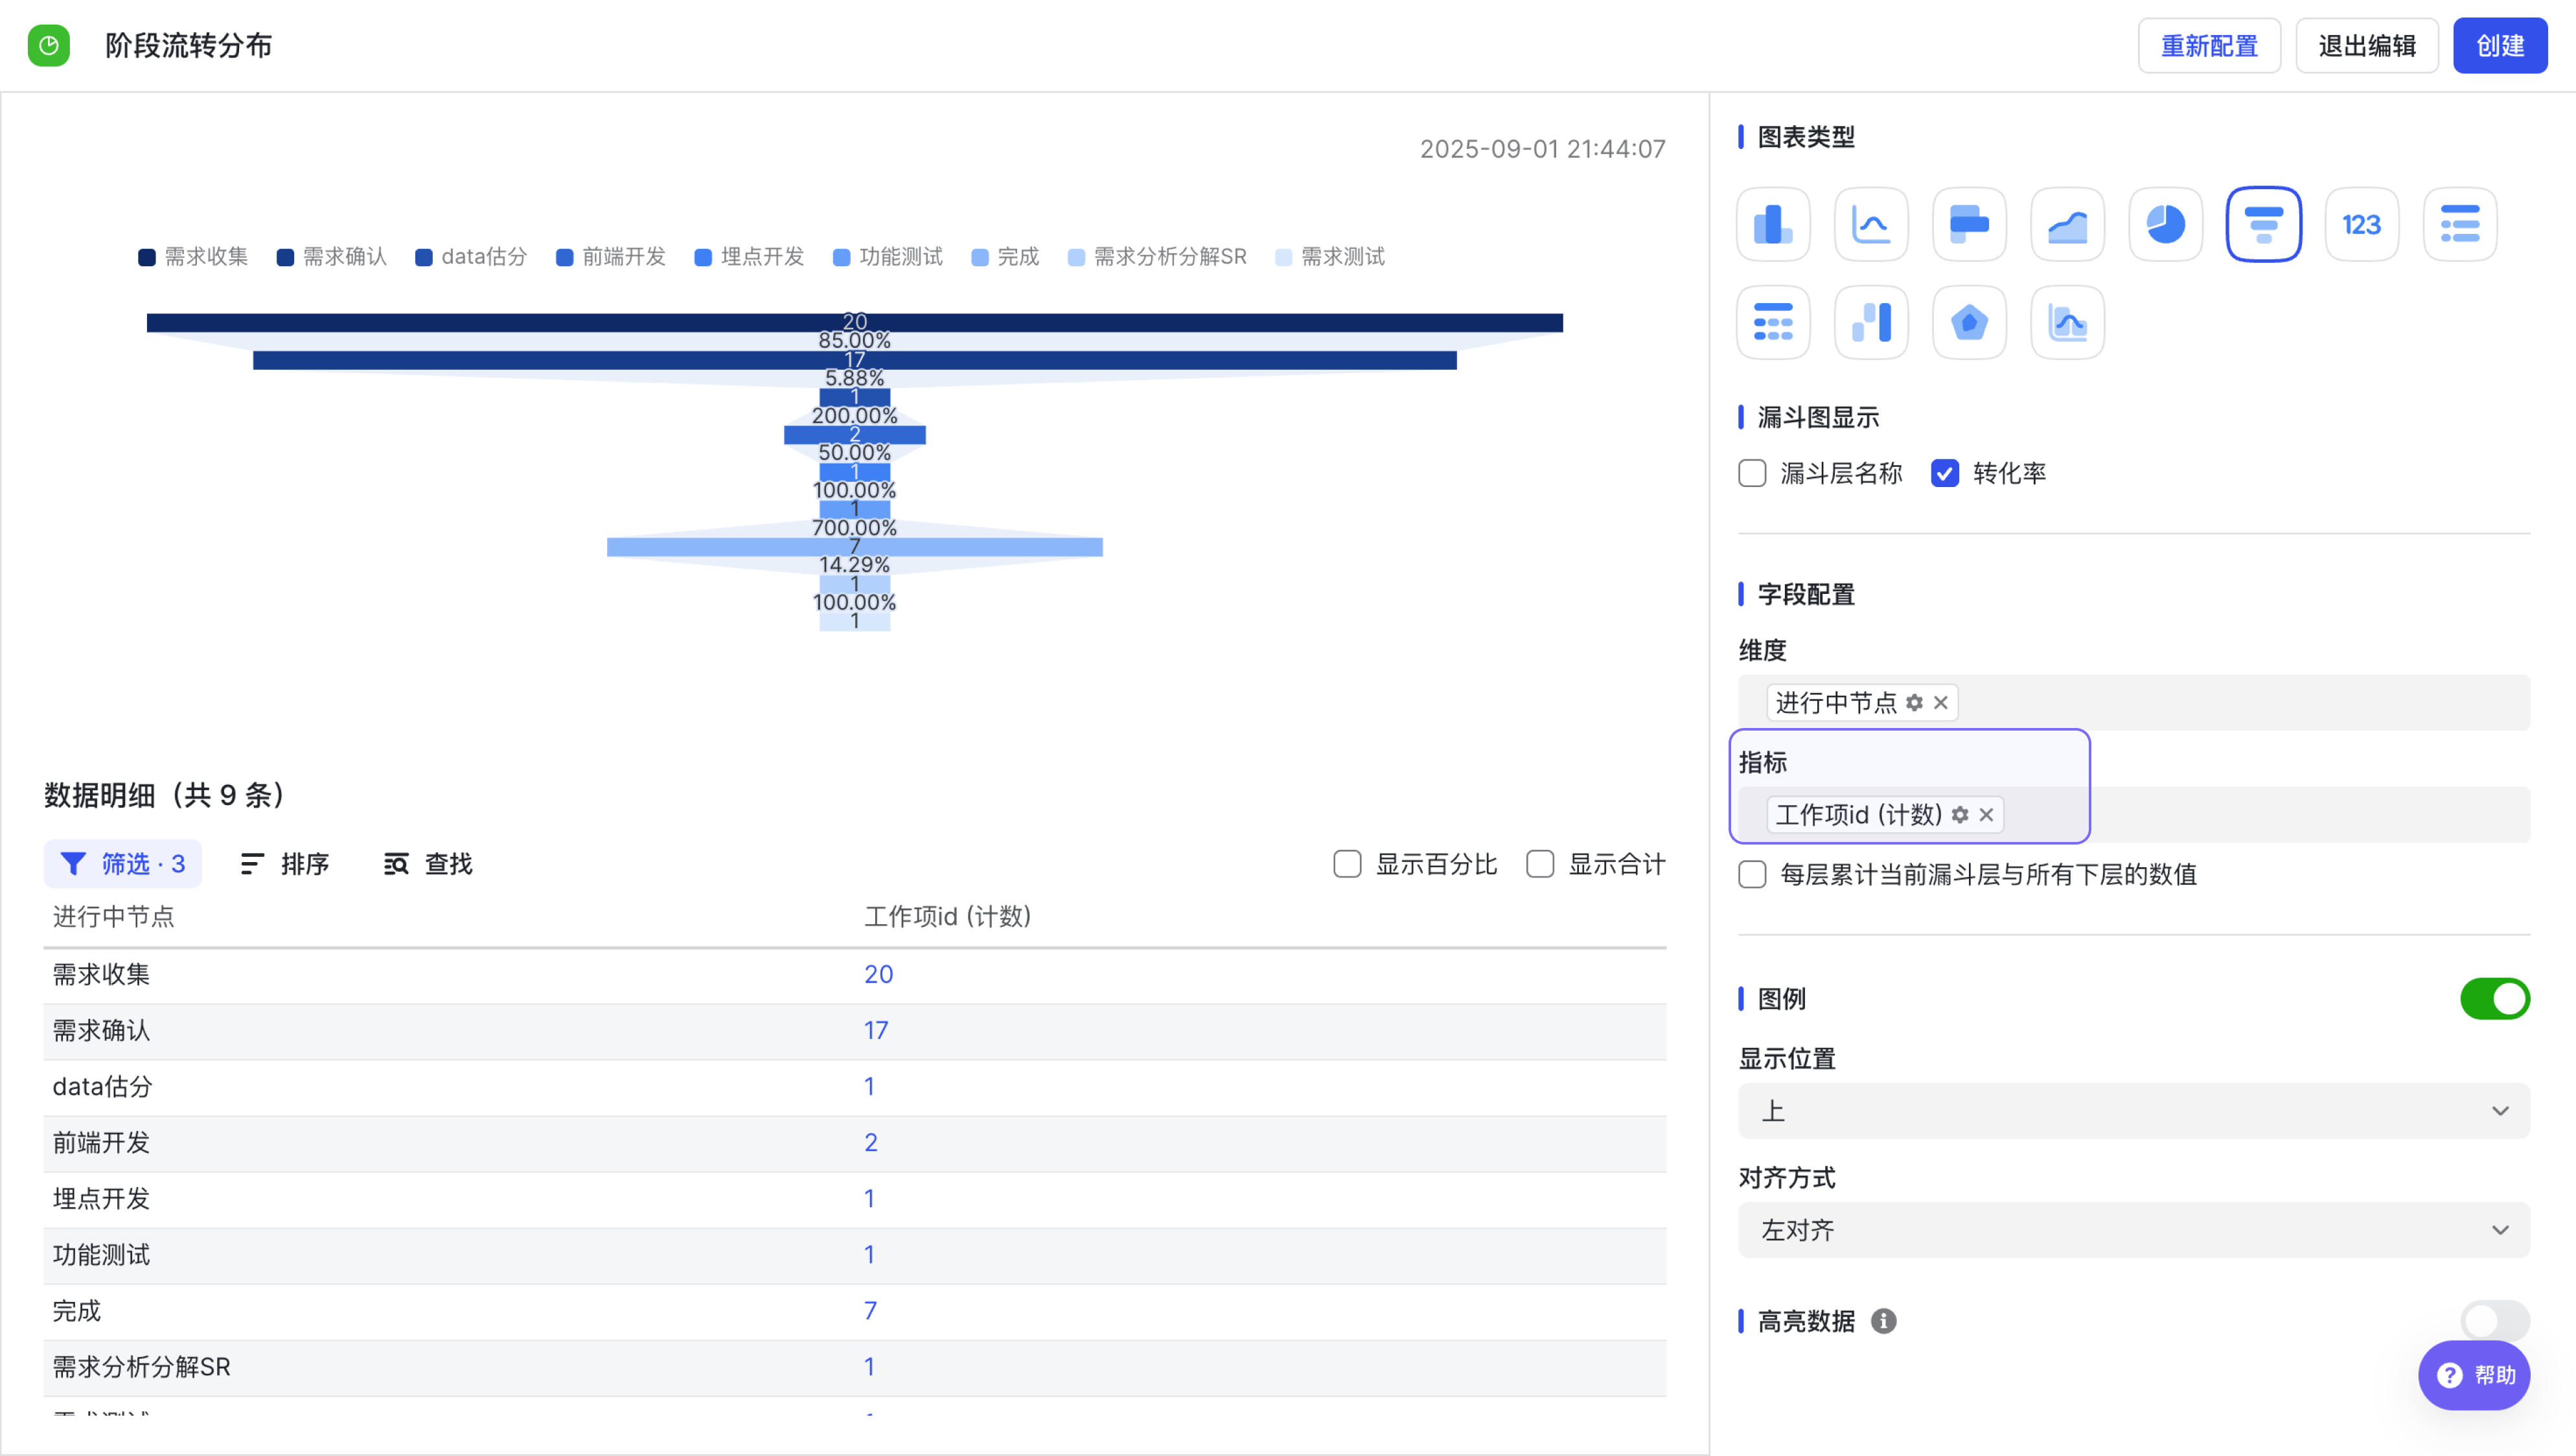
Task: Click count 1 in the 需求分析分解SR row
Action: click(870, 1366)
